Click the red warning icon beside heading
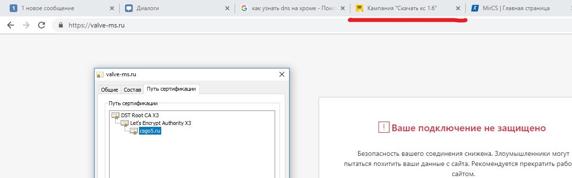This screenshot has height=178, width=572. pyautogui.click(x=384, y=128)
